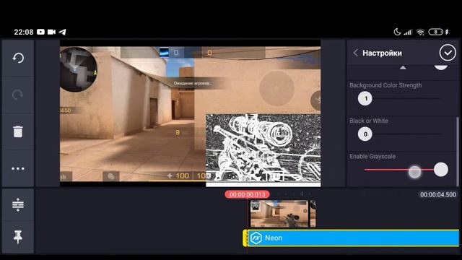Tap the pin icon
462x260 pixels.
18,237
